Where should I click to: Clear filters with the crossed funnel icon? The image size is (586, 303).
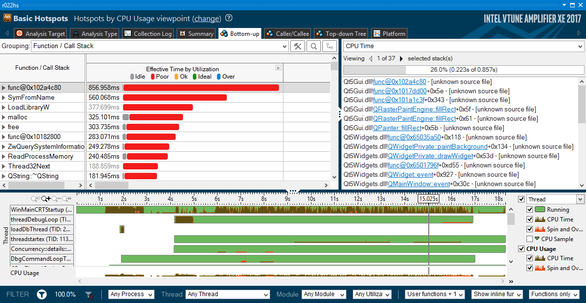click(89, 295)
